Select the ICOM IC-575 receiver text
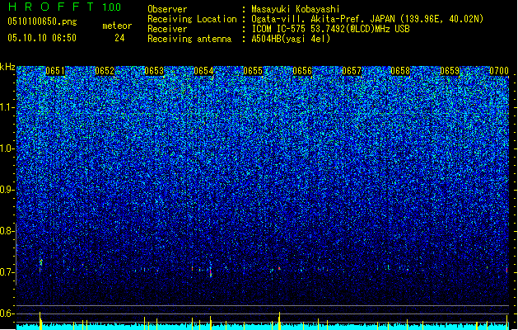Viewport: 518px width, 330px height. click(330, 29)
